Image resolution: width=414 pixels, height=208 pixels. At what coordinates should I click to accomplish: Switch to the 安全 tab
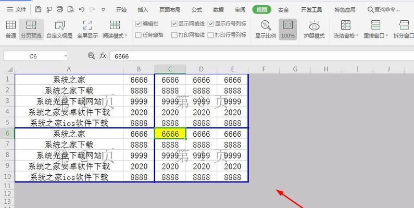pos(283,10)
